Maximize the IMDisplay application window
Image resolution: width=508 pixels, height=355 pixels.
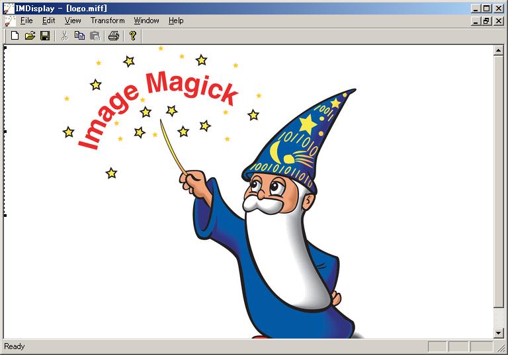pyautogui.click(x=486, y=9)
